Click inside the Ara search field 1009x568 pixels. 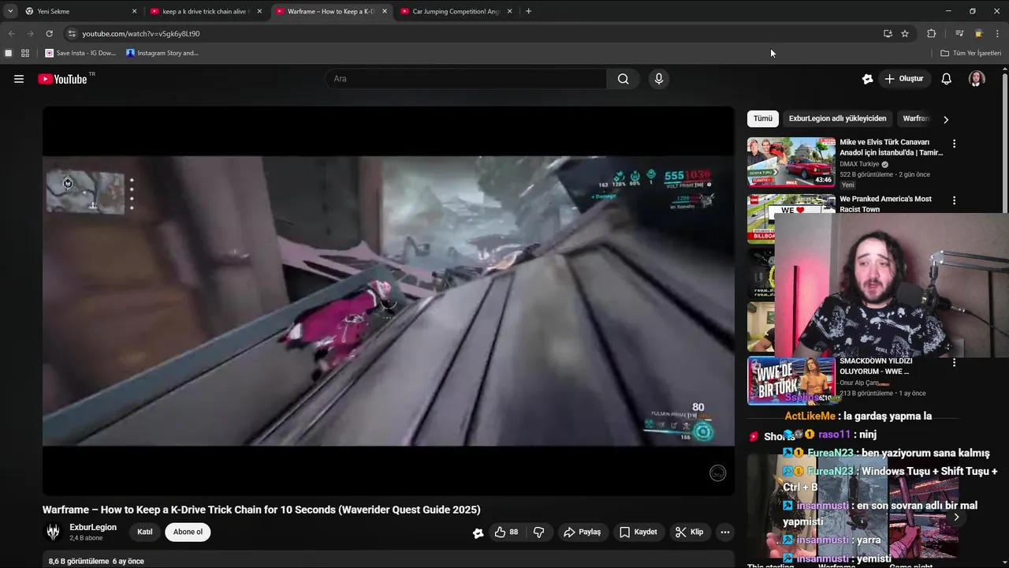click(x=467, y=79)
